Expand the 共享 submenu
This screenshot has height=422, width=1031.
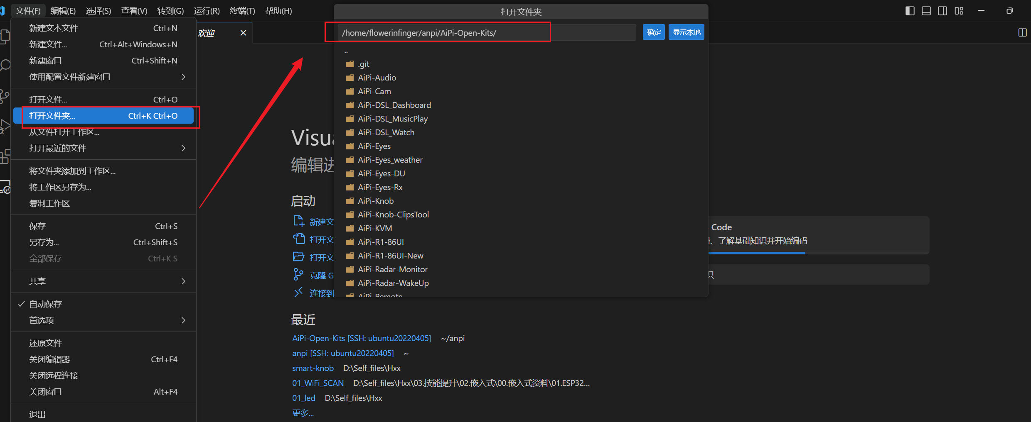point(103,281)
